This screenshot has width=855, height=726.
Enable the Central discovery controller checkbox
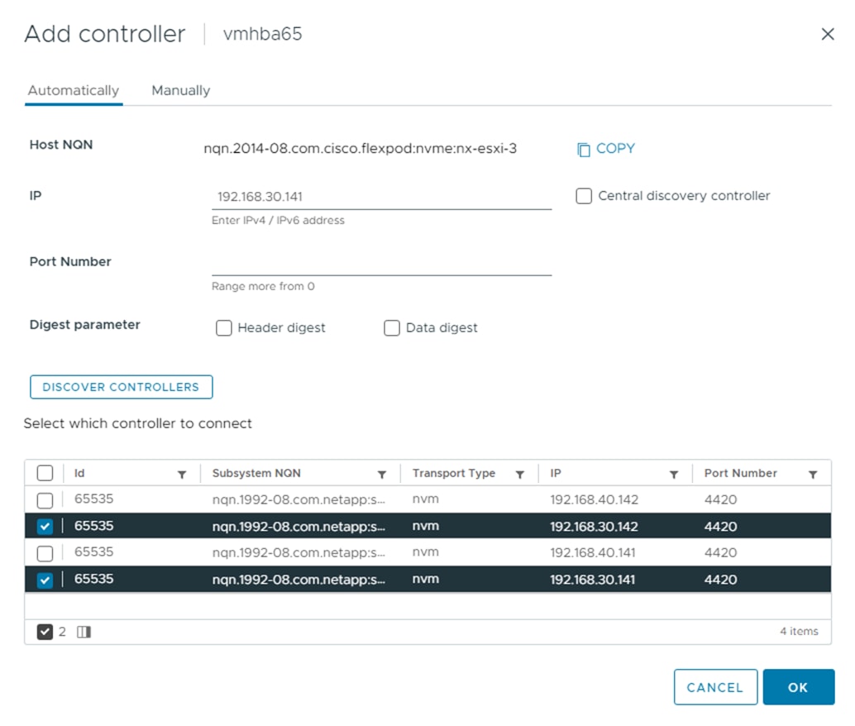pyautogui.click(x=584, y=197)
